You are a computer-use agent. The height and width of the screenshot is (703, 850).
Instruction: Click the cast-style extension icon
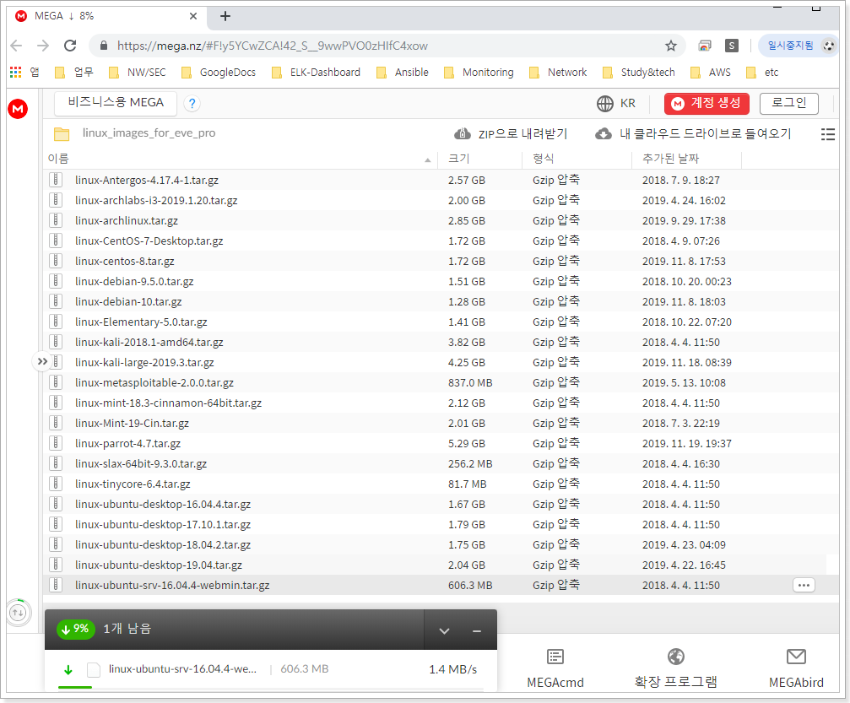[x=704, y=46]
